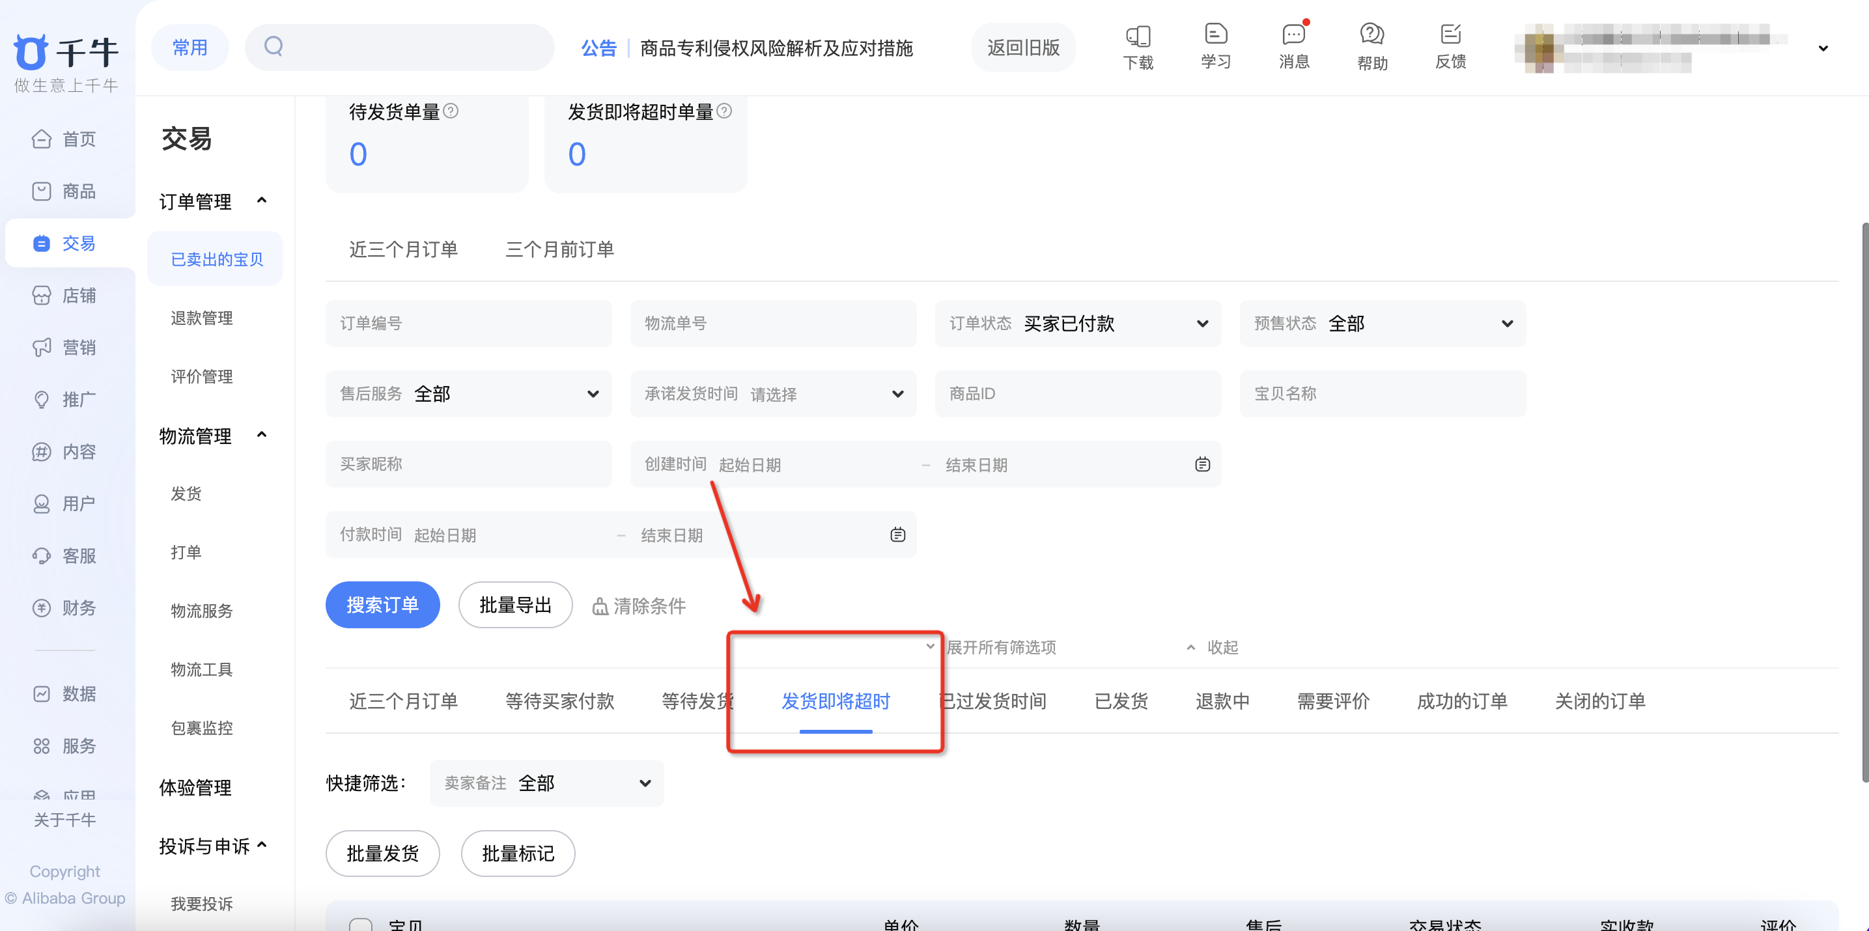Open the 创建时间 calendar icon
1869x931 pixels.
coord(1202,465)
